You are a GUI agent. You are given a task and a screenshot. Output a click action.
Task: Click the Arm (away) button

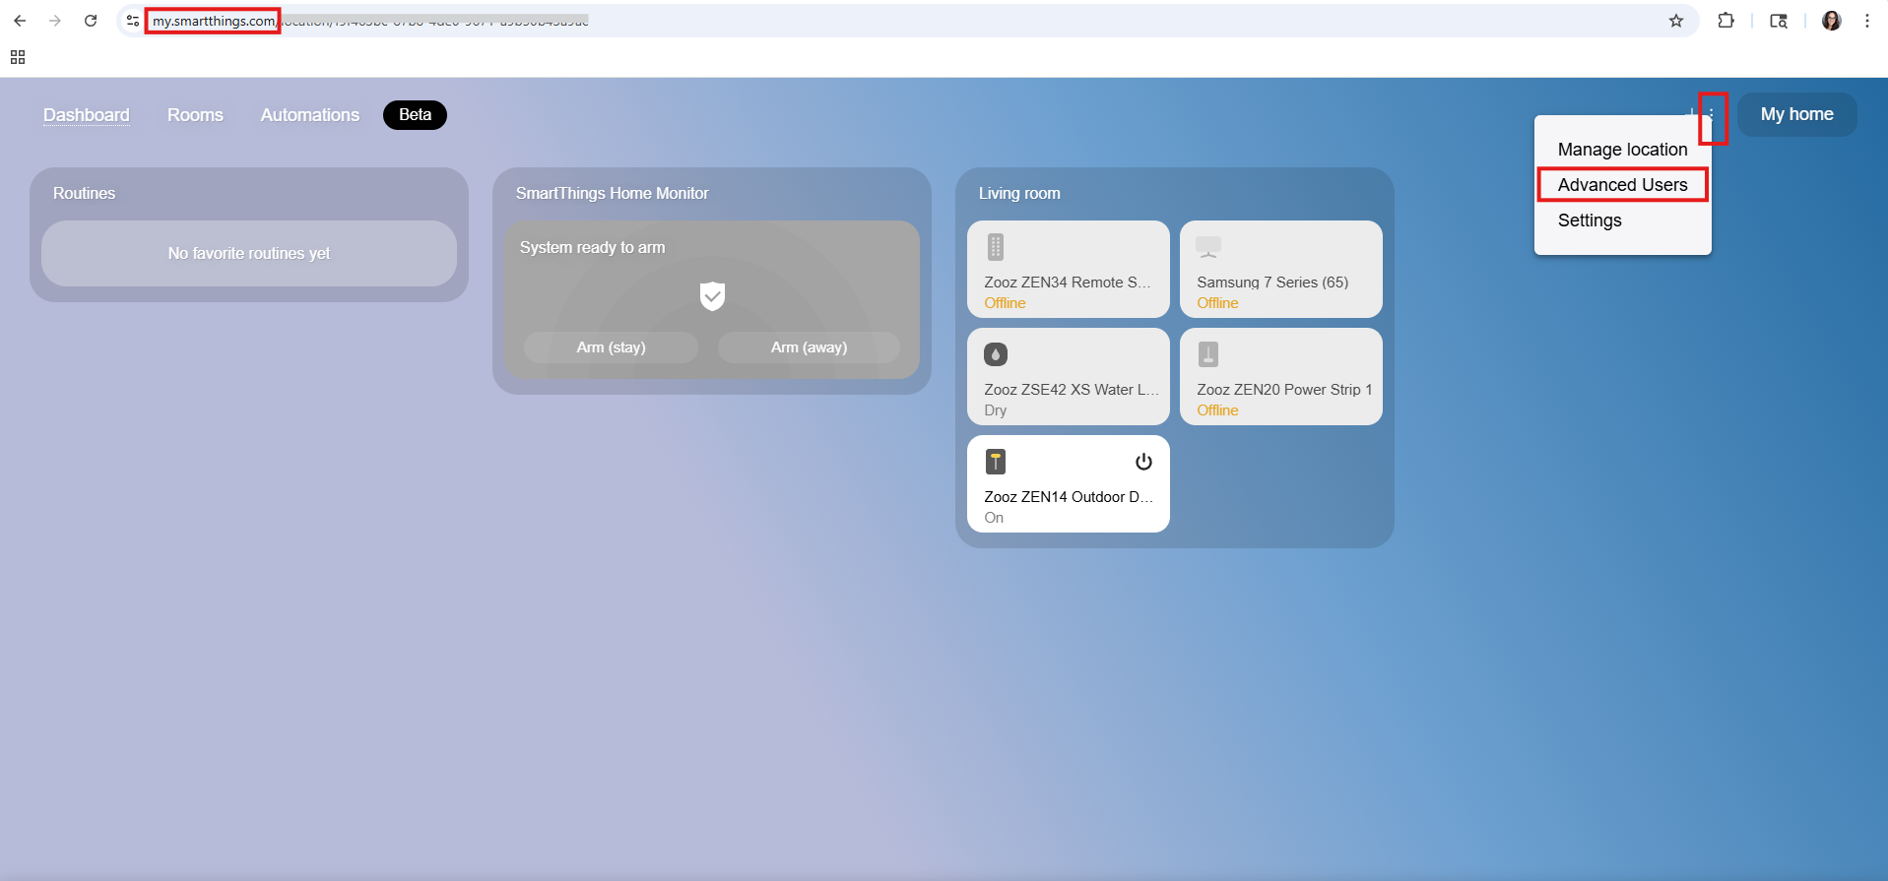pos(809,347)
